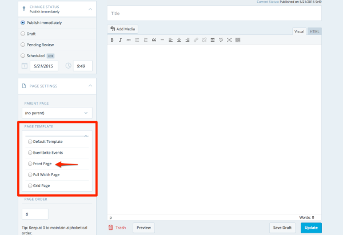This screenshot has height=235, width=343.
Task: Toggle spellcheck icon
Action: coord(221,40)
